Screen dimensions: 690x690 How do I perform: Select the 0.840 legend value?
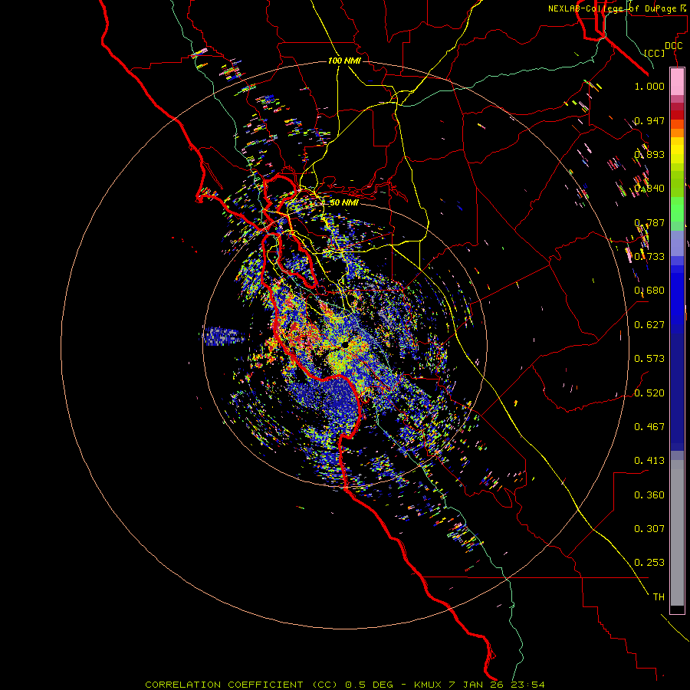point(649,189)
